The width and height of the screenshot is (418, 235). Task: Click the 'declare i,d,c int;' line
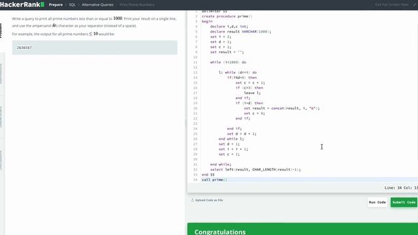[229, 26]
